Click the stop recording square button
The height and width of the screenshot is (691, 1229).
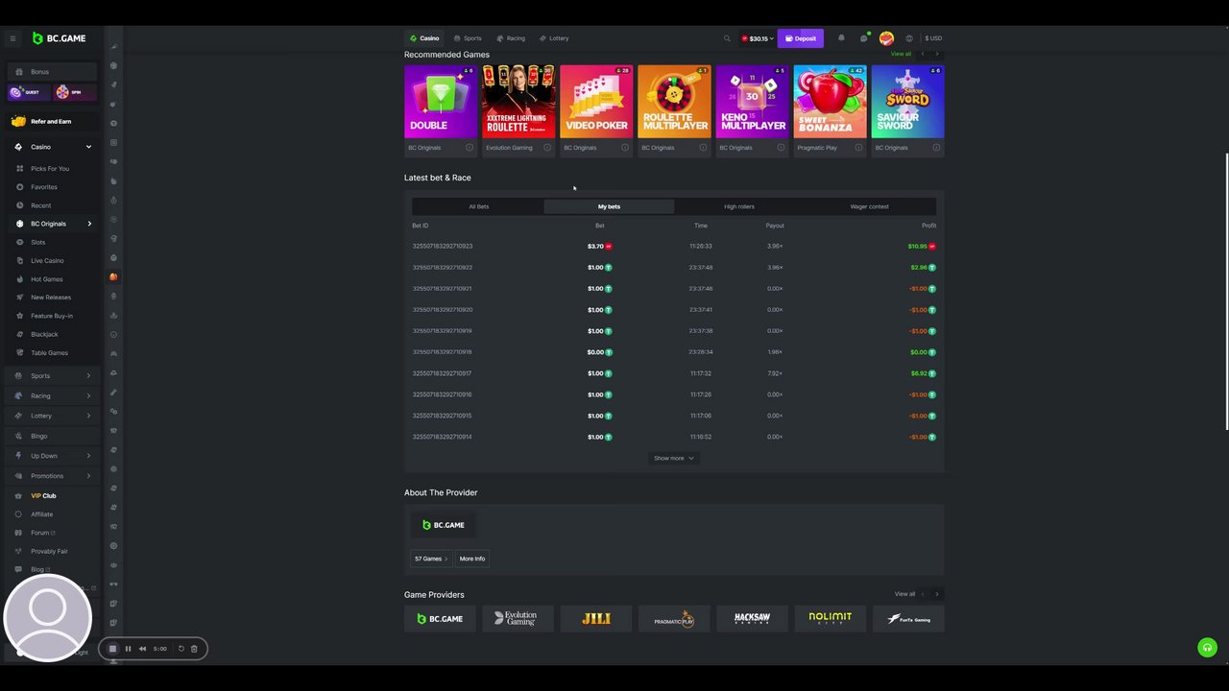coord(112,649)
